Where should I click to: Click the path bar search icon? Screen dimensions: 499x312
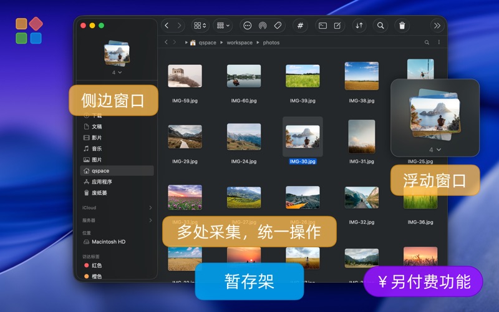427,42
